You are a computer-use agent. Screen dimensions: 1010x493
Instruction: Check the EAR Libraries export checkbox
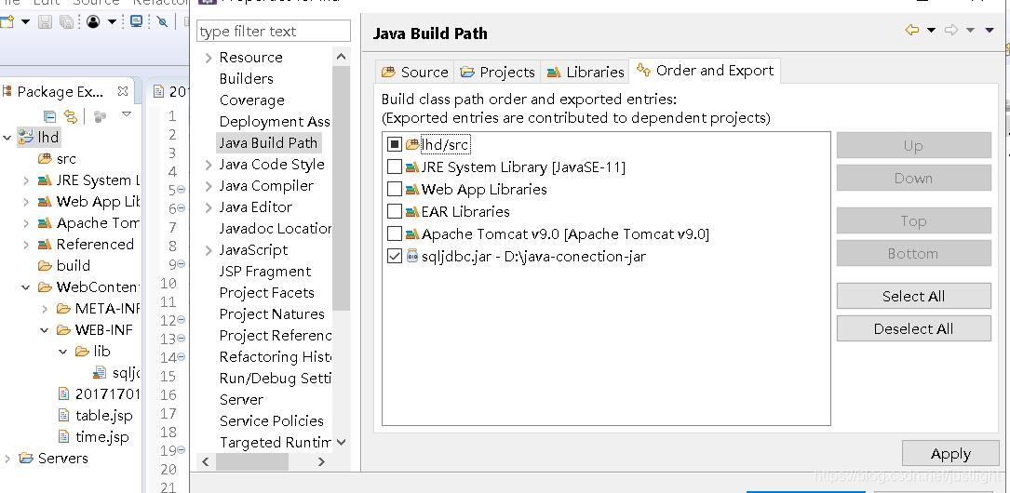[x=394, y=211]
